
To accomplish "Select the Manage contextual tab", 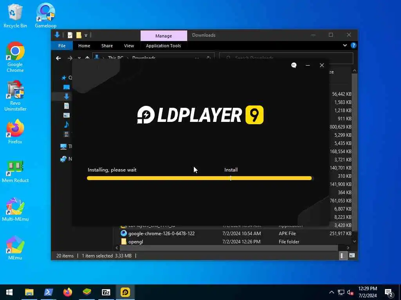I will point(164,36).
